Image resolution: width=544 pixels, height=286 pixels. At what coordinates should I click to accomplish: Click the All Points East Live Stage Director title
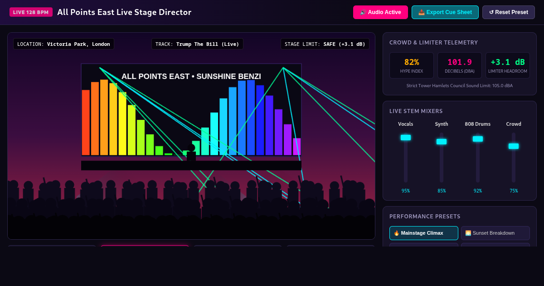(x=124, y=12)
